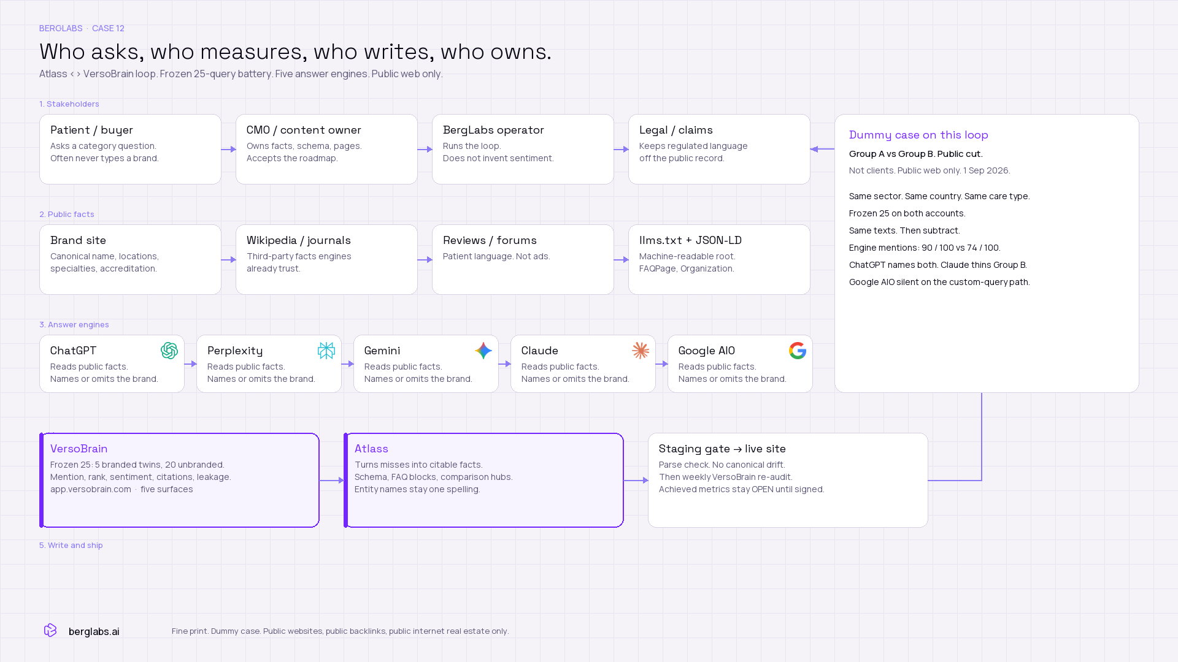Click 'Mention, rank, sentiment, citations, leakage.'
Viewport: 1178px width, 662px height.
pyautogui.click(x=141, y=477)
